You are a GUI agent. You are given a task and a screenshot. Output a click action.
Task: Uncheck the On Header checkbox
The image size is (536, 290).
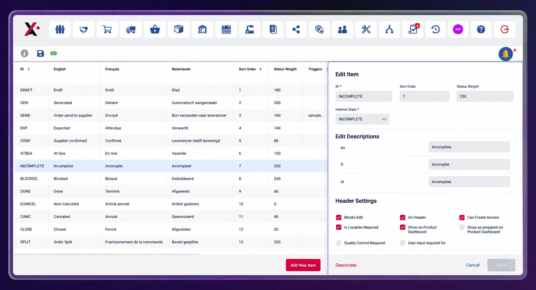tap(402, 217)
